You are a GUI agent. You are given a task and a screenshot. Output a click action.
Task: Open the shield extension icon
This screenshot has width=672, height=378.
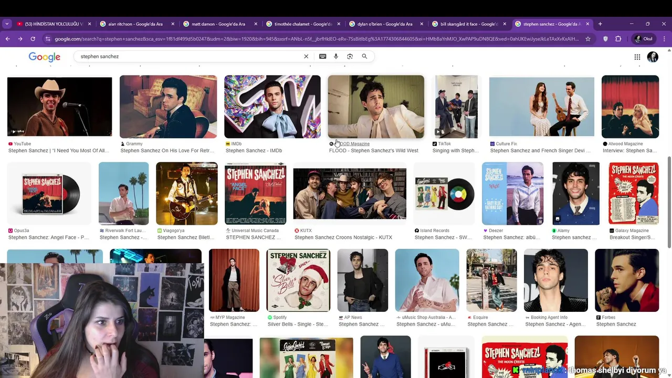click(605, 39)
